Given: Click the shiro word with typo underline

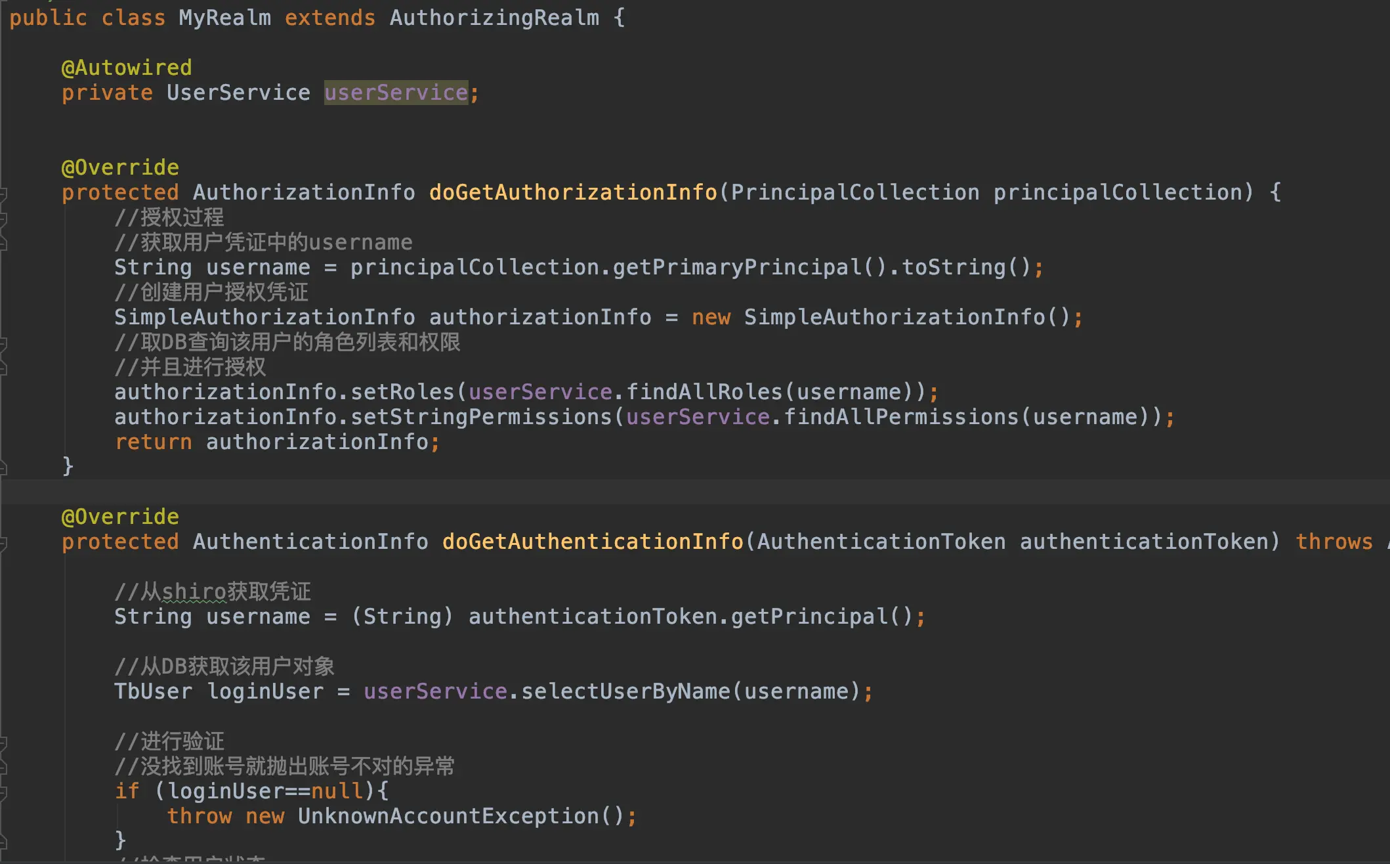Looking at the screenshot, I should [x=194, y=592].
